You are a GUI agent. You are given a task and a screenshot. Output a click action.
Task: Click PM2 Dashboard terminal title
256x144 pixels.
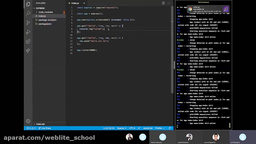point(203,2)
